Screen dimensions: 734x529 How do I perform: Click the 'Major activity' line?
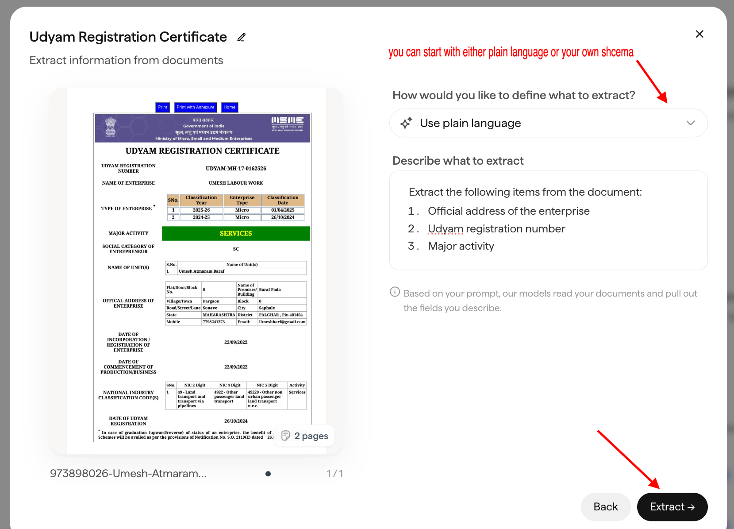(x=461, y=246)
